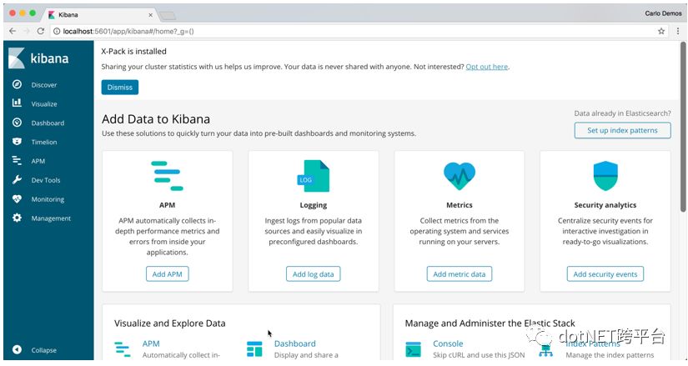Click the APM card illustration icon

(x=167, y=176)
